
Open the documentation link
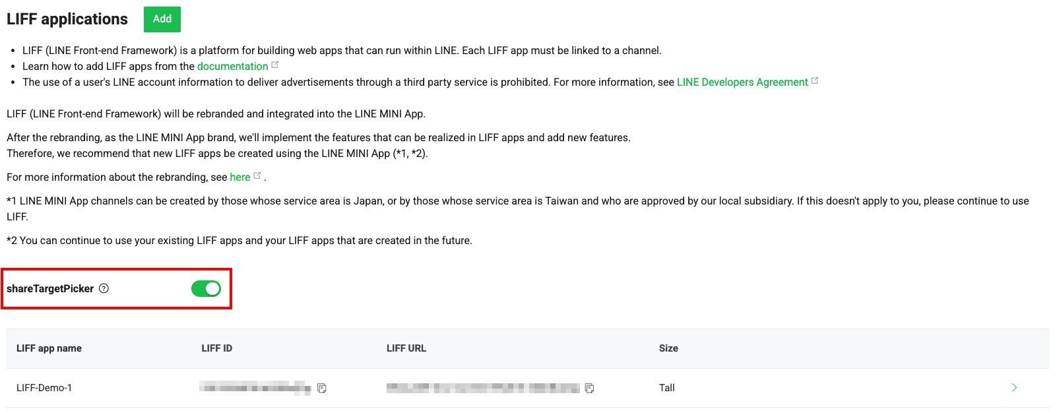pyautogui.click(x=232, y=66)
